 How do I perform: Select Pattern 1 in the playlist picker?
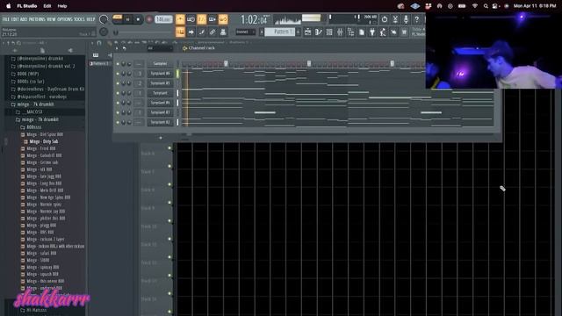coord(100,63)
